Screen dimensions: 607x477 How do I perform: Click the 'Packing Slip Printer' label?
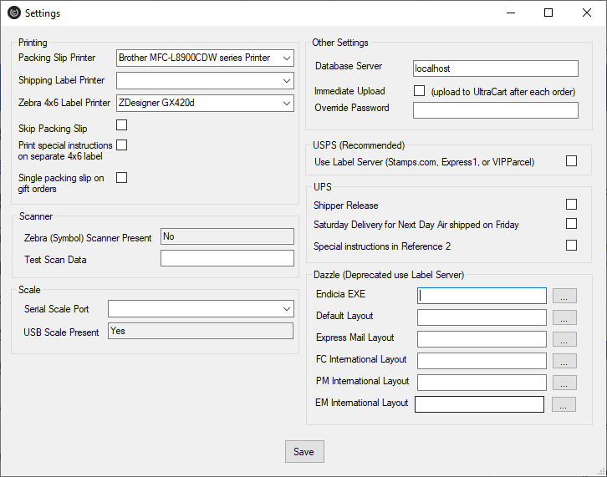(x=57, y=58)
